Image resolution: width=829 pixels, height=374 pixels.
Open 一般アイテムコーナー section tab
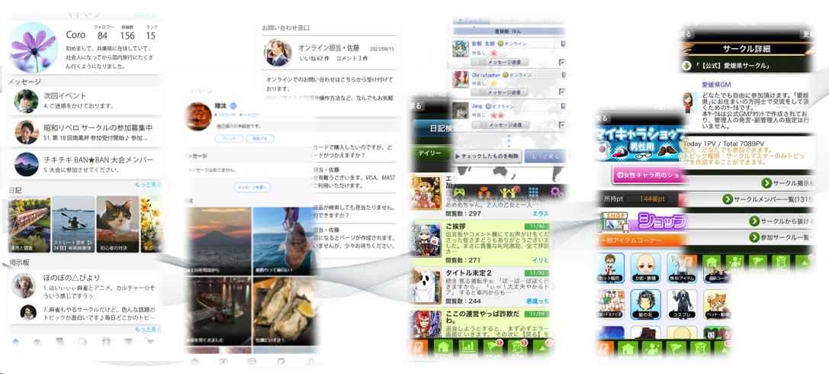click(x=641, y=240)
